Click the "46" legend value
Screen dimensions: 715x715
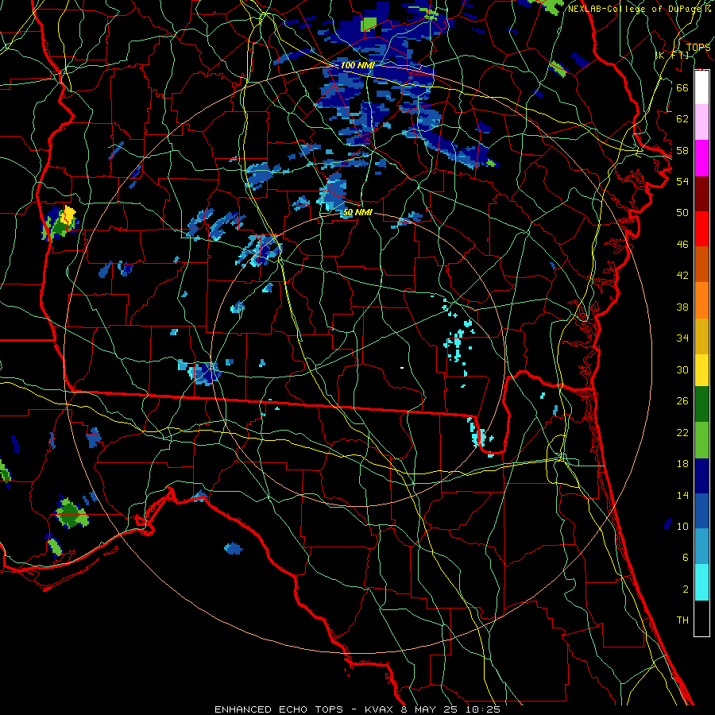coord(682,244)
